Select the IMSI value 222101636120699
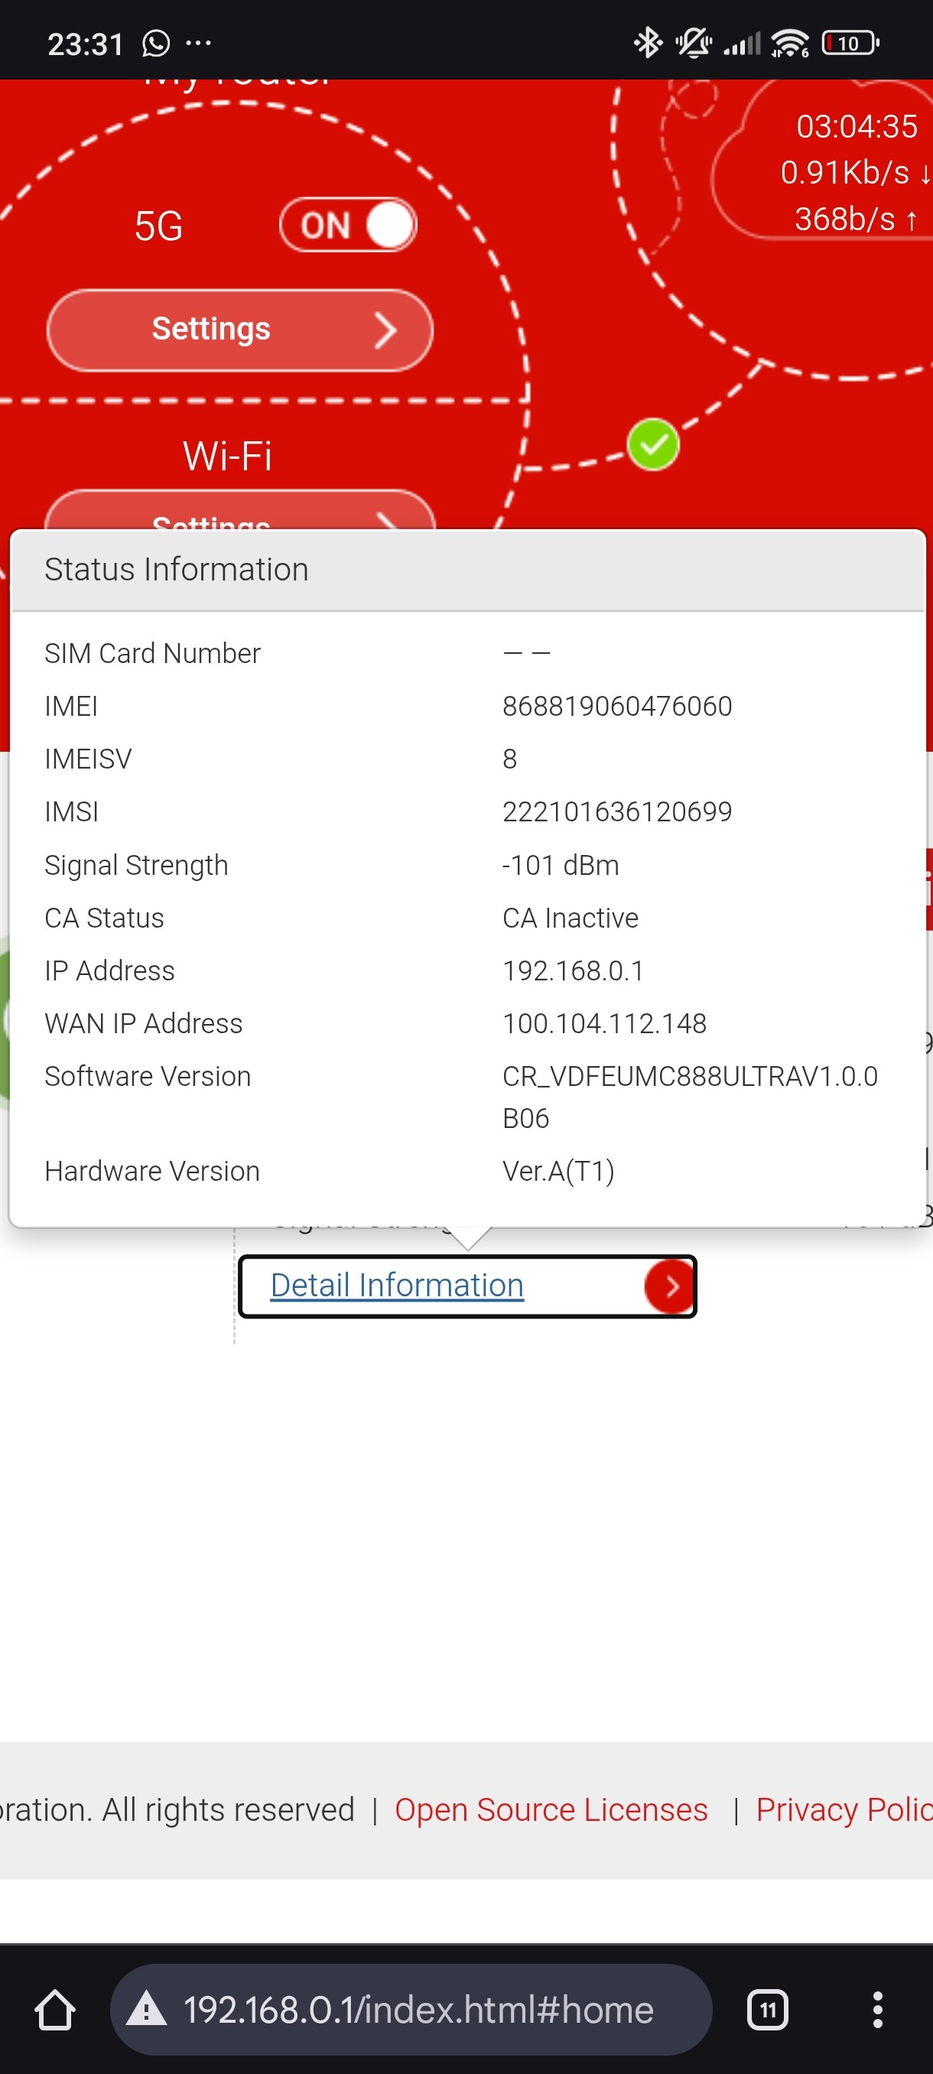The image size is (933, 2074). 616,811
